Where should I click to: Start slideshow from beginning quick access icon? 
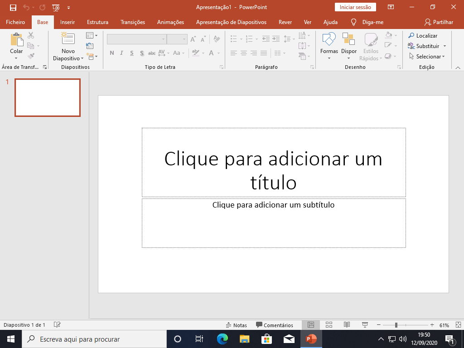(x=56, y=7)
